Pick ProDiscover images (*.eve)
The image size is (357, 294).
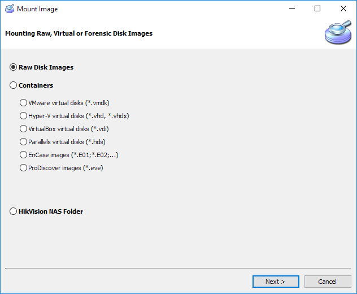tap(62, 168)
